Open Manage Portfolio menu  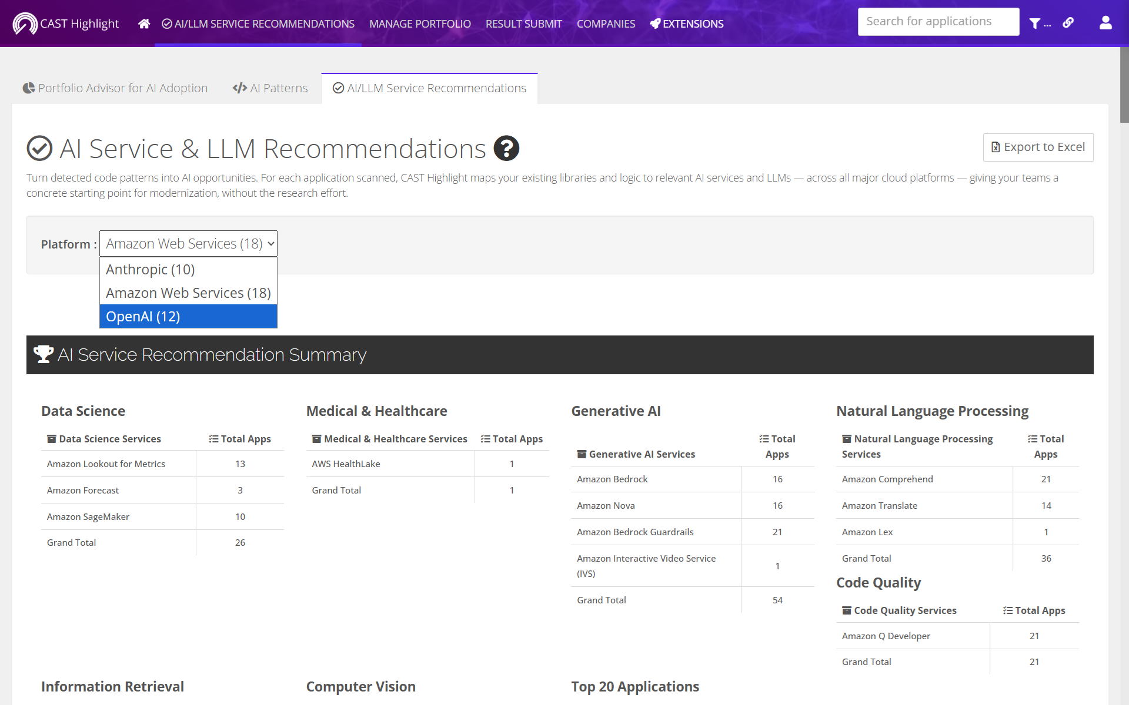point(420,23)
